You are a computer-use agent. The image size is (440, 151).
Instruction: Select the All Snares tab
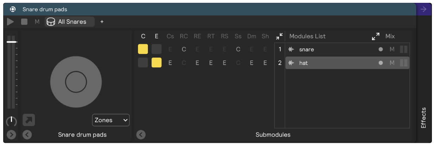point(70,22)
